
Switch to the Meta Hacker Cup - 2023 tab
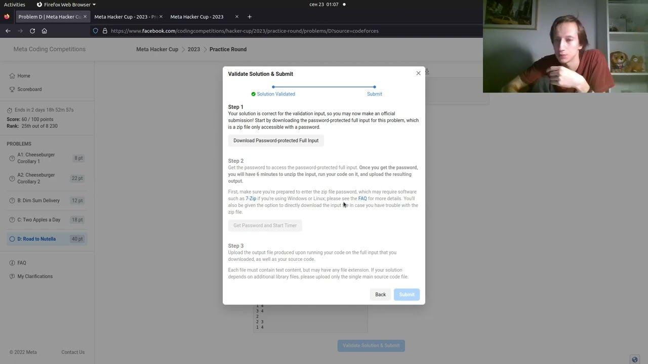tap(197, 17)
